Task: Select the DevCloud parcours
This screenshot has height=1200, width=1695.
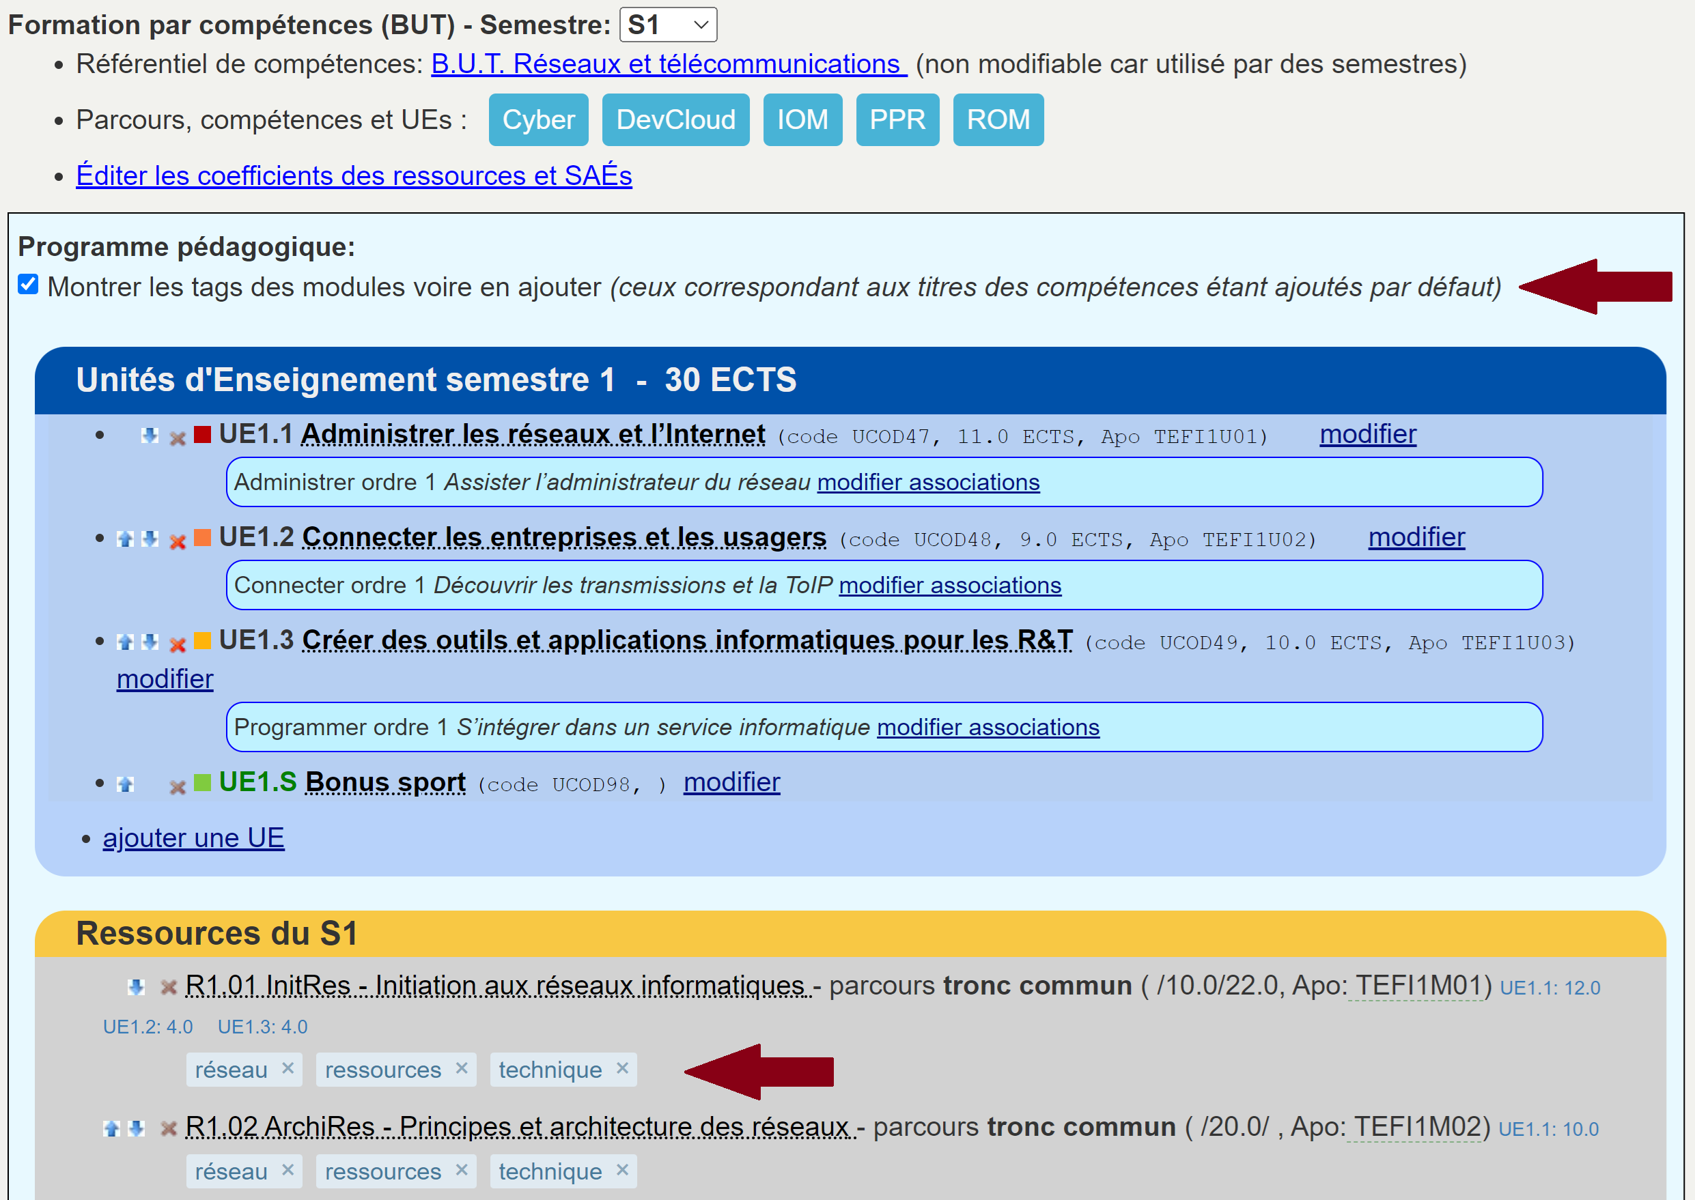Action: pyautogui.click(x=675, y=119)
